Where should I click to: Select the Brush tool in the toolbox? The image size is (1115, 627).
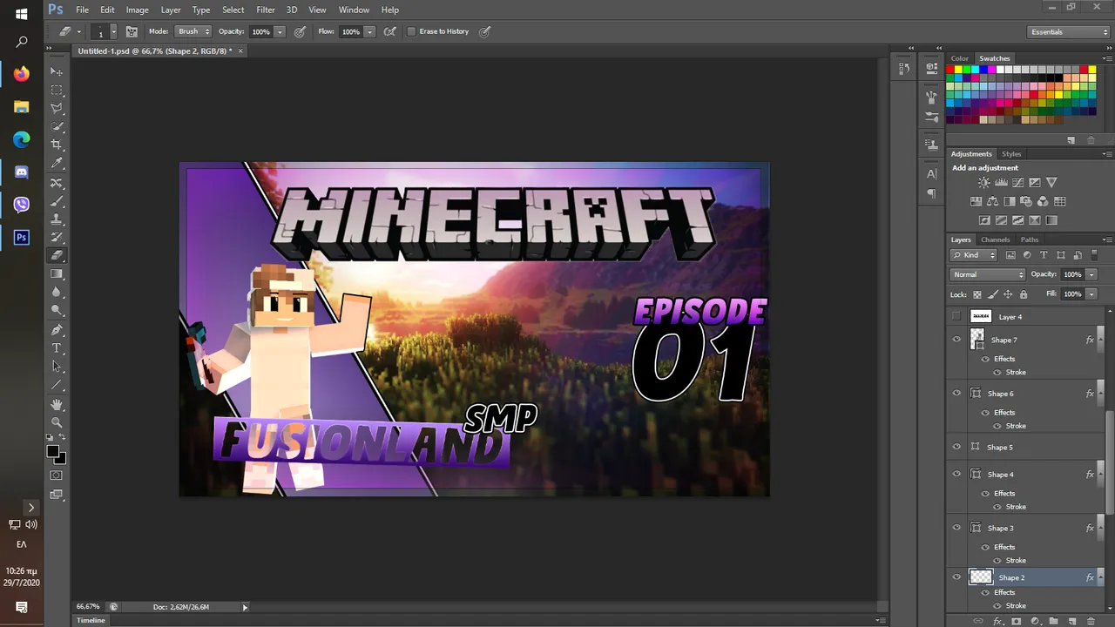click(x=57, y=201)
